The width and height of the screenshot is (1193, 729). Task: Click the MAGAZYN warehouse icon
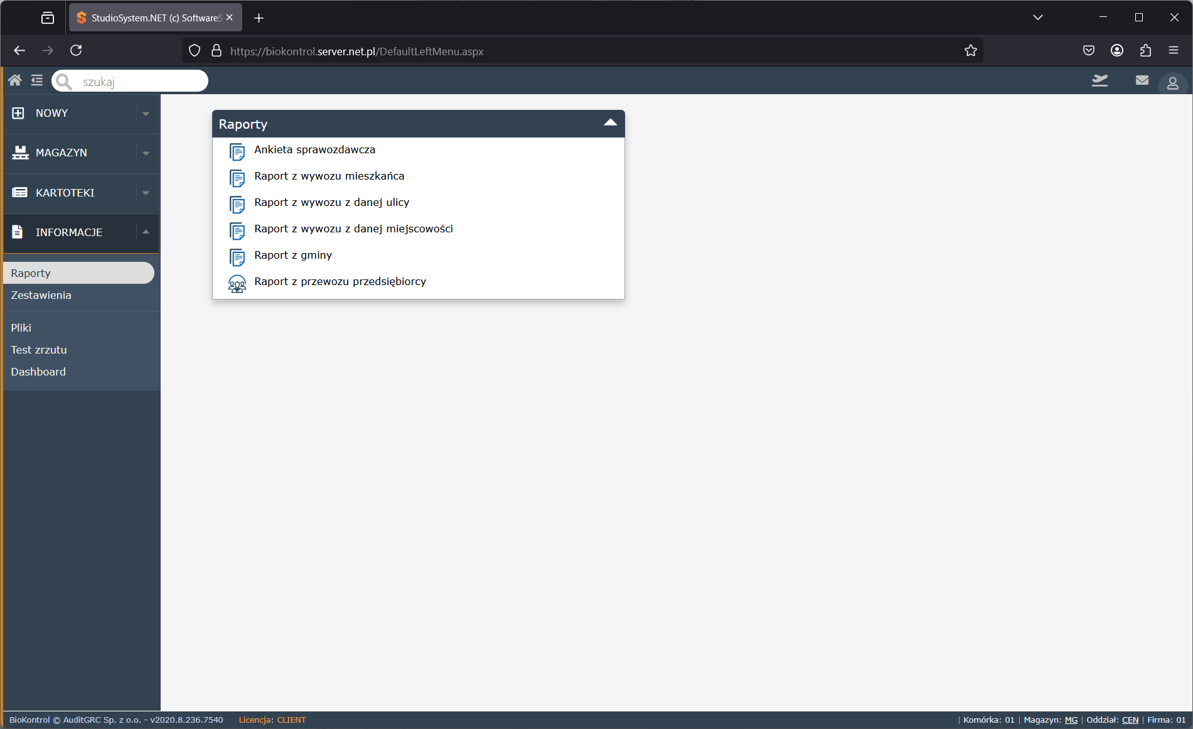coord(20,153)
